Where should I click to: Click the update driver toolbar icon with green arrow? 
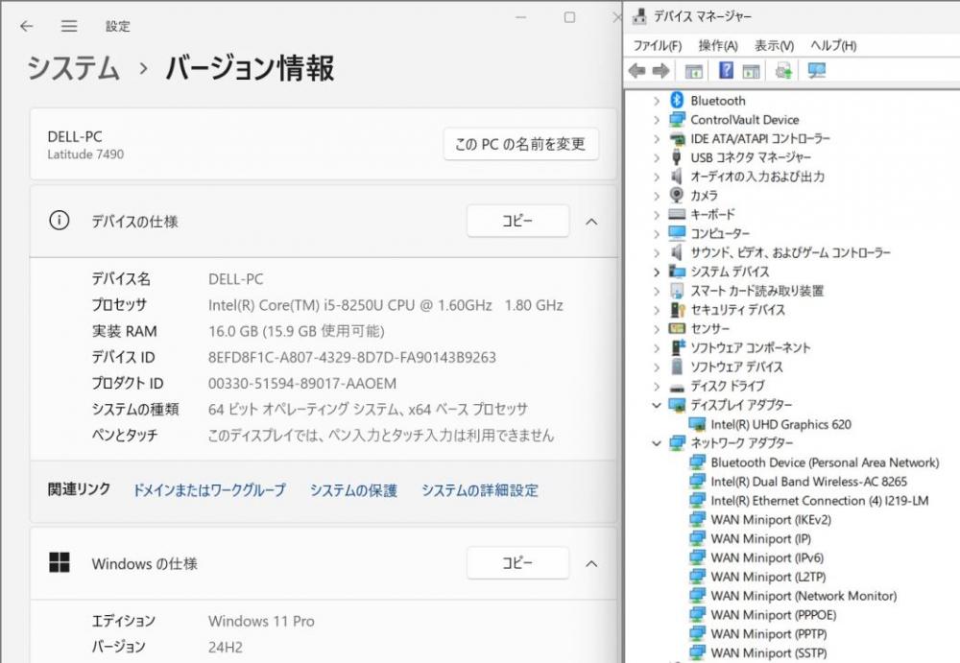pyautogui.click(x=783, y=70)
